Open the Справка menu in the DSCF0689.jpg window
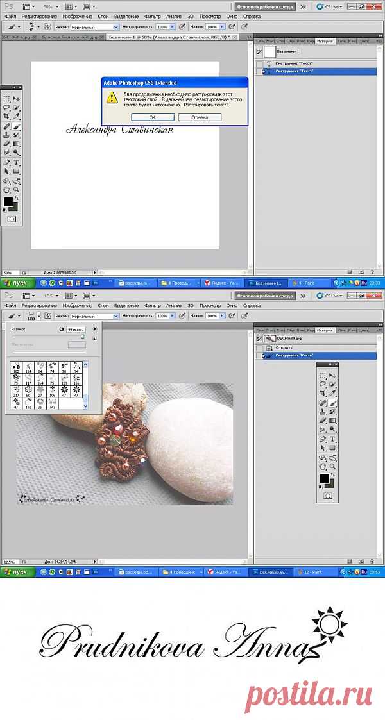Image resolution: width=385 pixels, height=720 pixels. coord(252,305)
